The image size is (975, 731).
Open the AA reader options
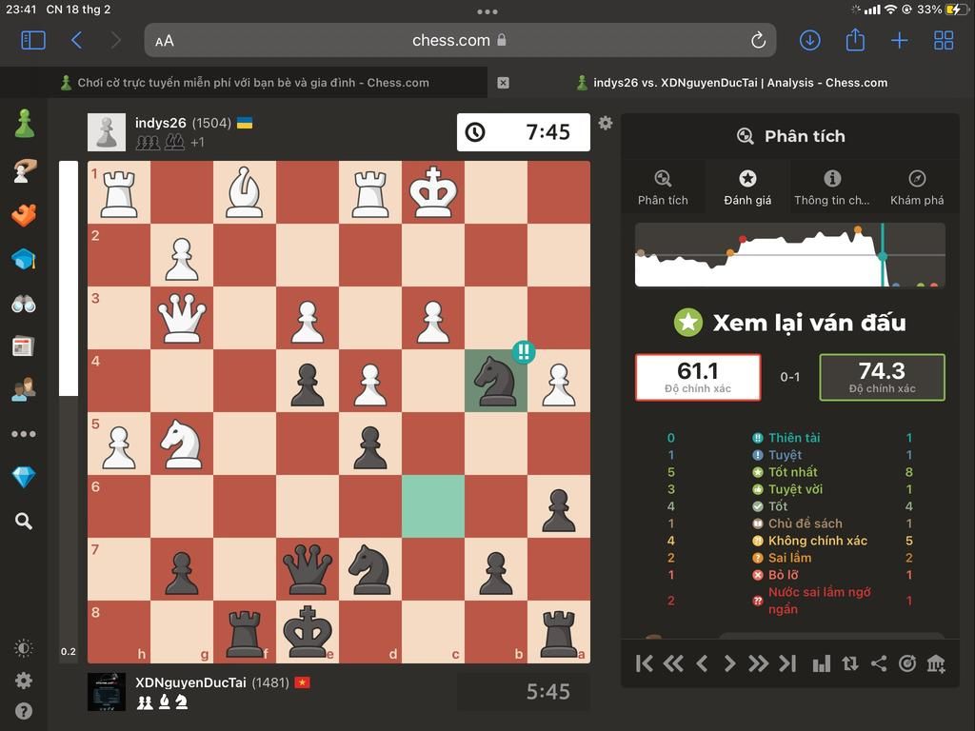[164, 41]
